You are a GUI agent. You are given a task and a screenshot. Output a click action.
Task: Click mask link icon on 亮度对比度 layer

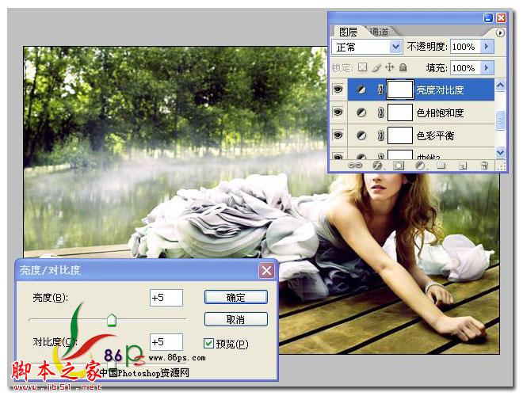point(380,89)
